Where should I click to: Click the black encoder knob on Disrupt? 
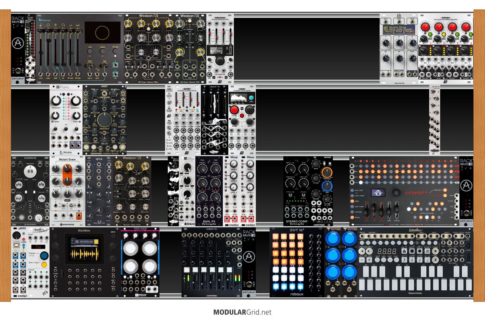(397, 193)
